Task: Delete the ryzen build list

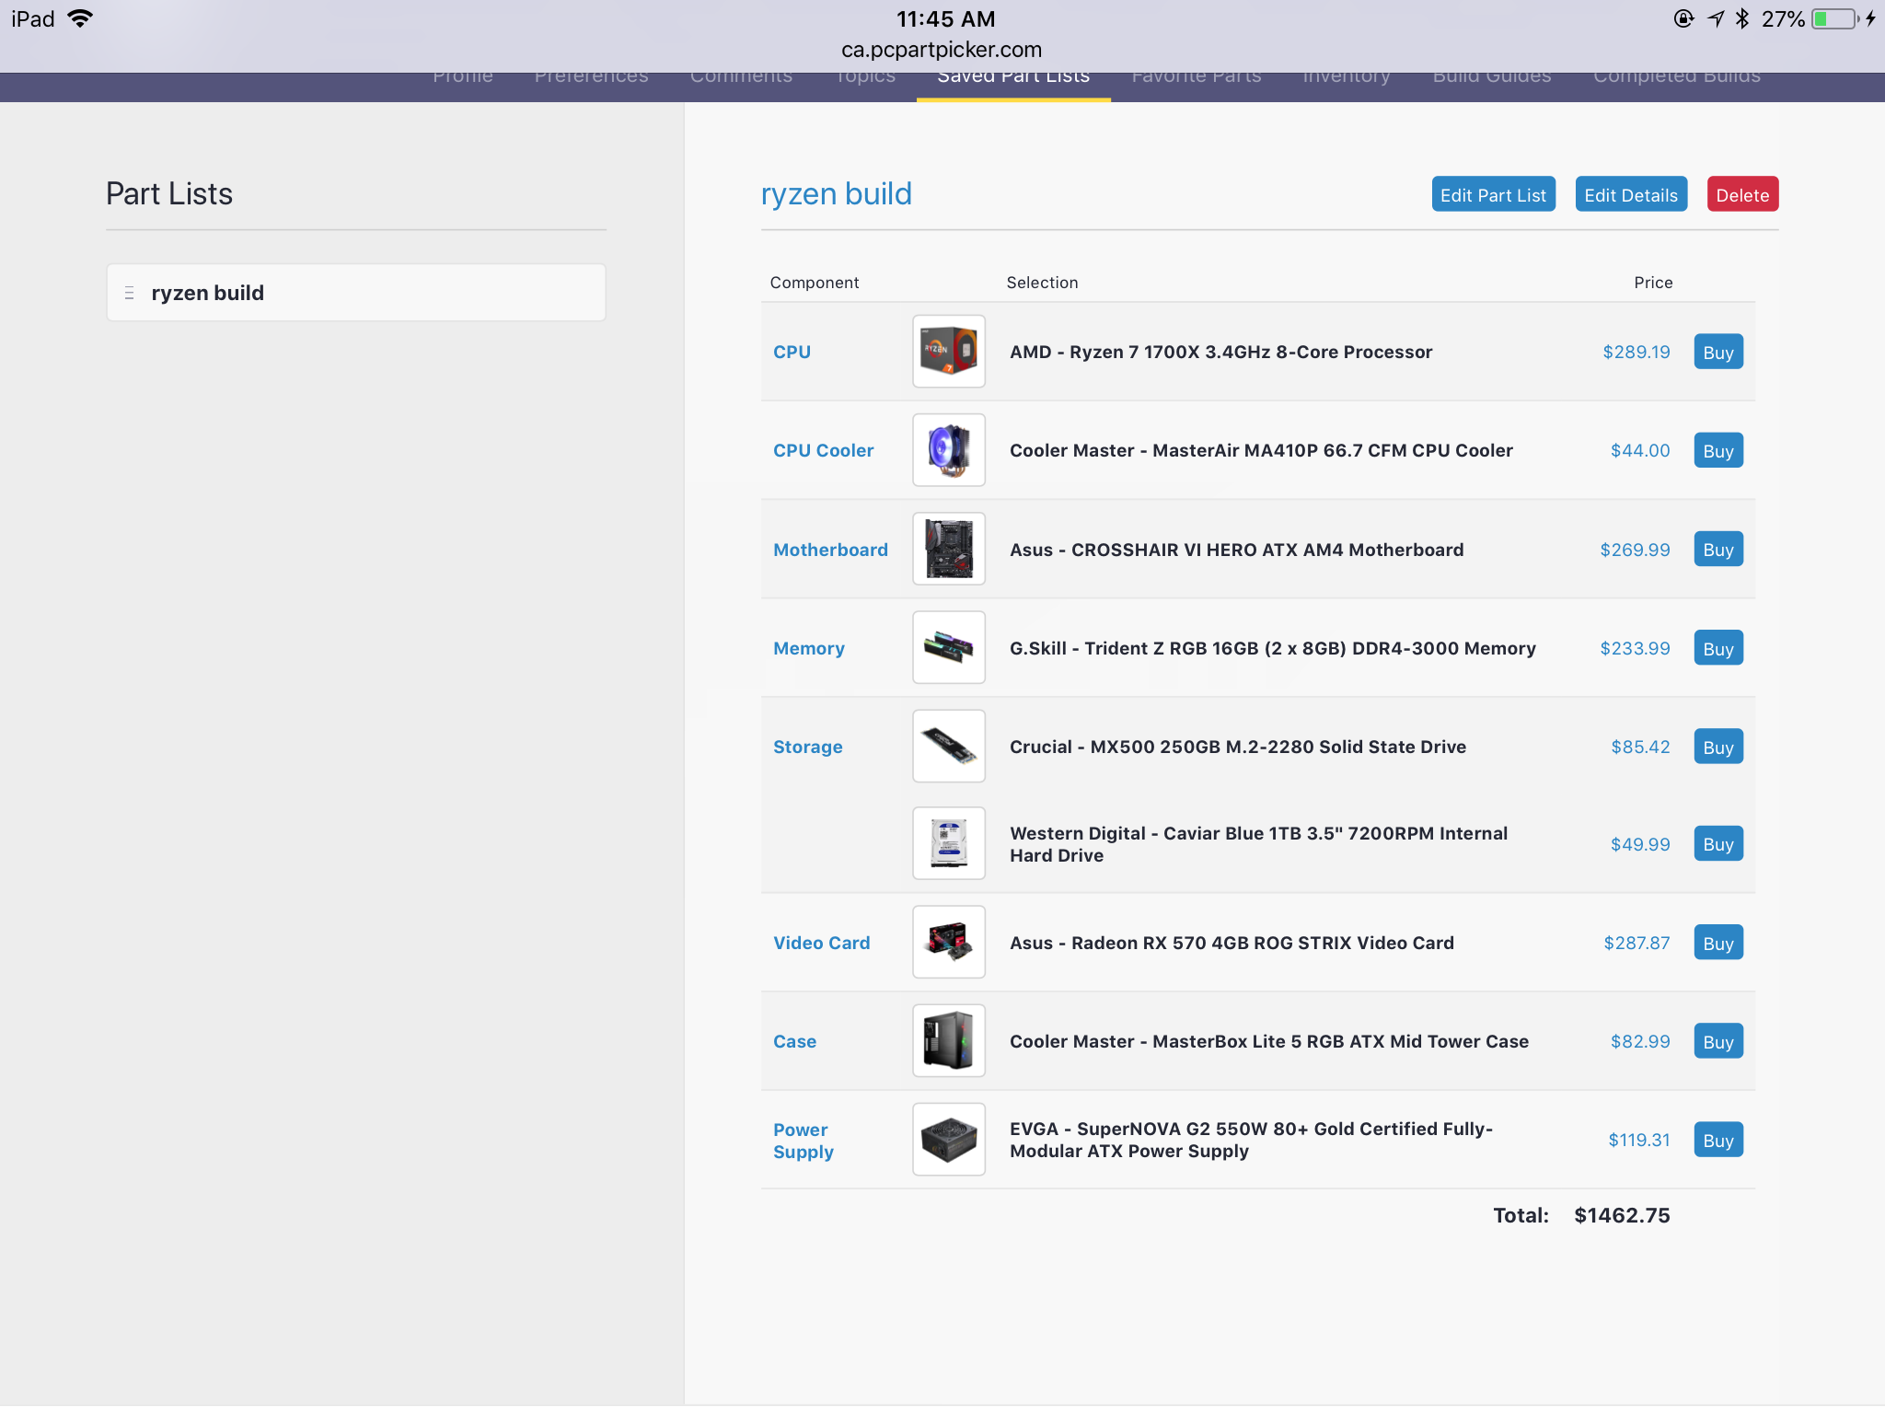Action: (1742, 194)
